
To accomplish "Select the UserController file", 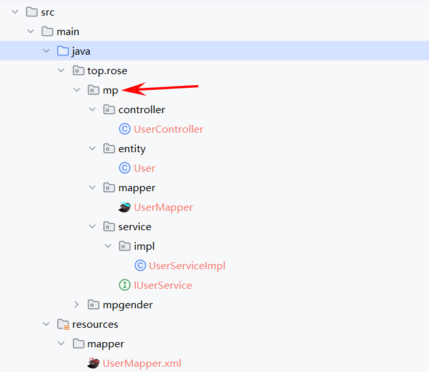I will coord(168,129).
